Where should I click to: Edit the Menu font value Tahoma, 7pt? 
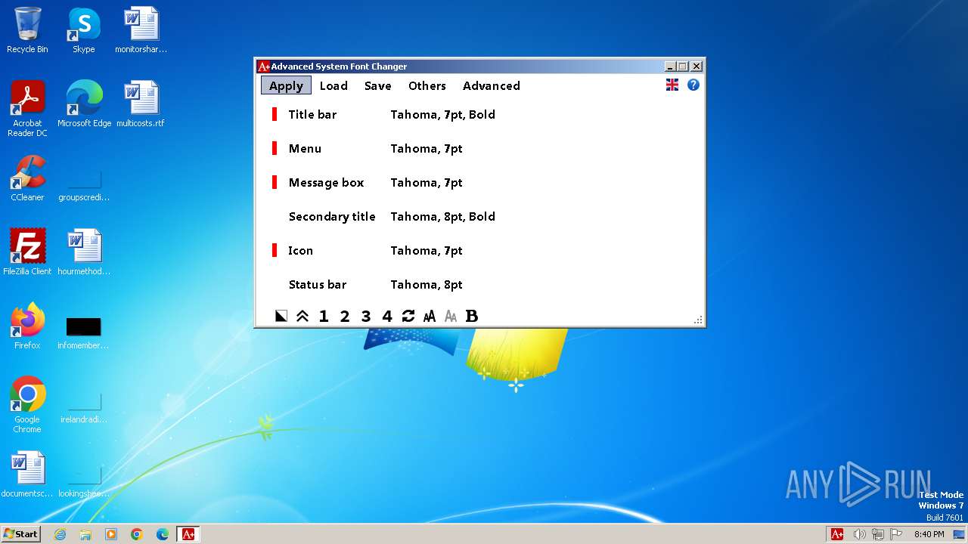(427, 149)
